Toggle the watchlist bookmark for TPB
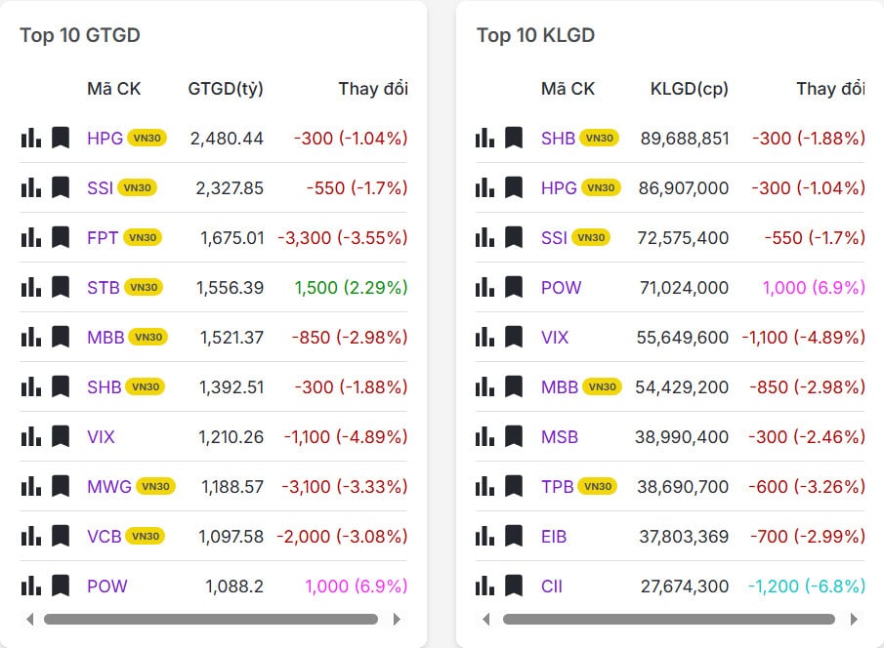 pyautogui.click(x=515, y=487)
